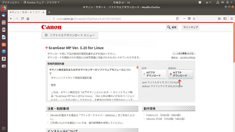
Task: Expand ソフトウエアダウンロード メニュー
Action: tap(70, 35)
